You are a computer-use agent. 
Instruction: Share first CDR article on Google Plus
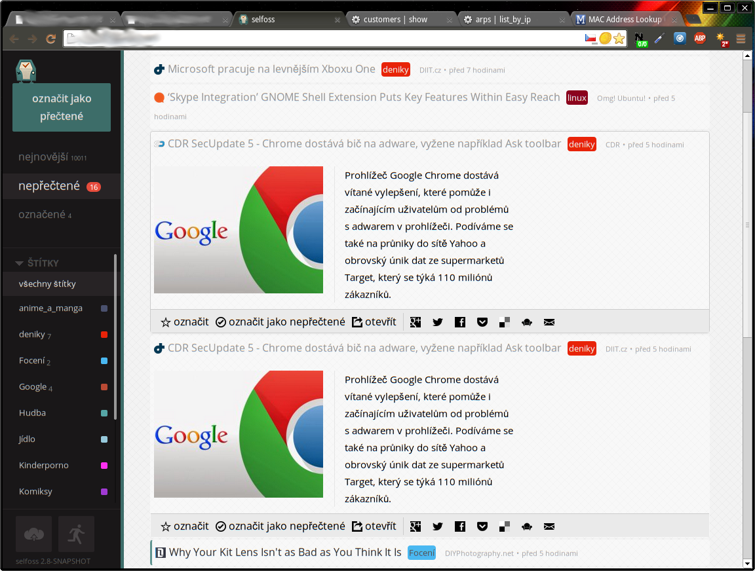pos(415,322)
